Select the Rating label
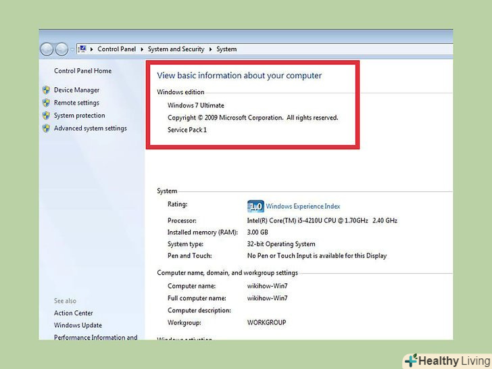492x369 pixels. tap(177, 204)
